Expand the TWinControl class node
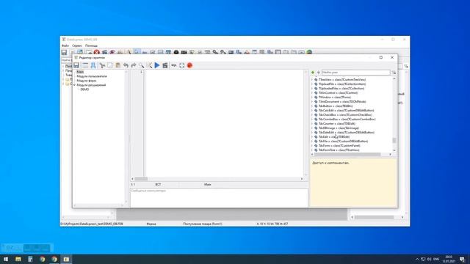Screen dimensions: 470x264 312,93
